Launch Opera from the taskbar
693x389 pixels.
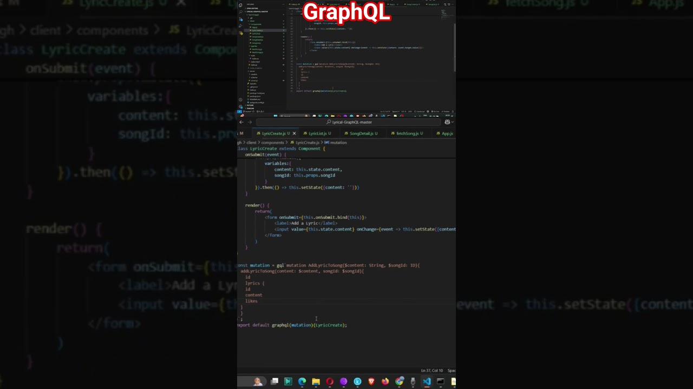[x=330, y=381]
